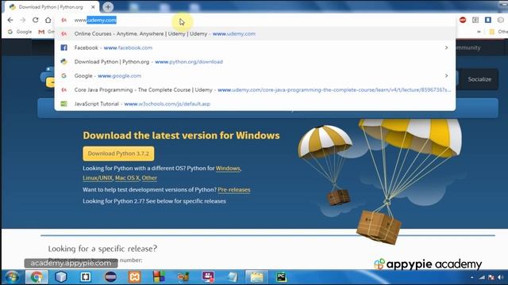The height and width of the screenshot is (285, 508).
Task: Go back to the previous page
Action: (x=10, y=20)
